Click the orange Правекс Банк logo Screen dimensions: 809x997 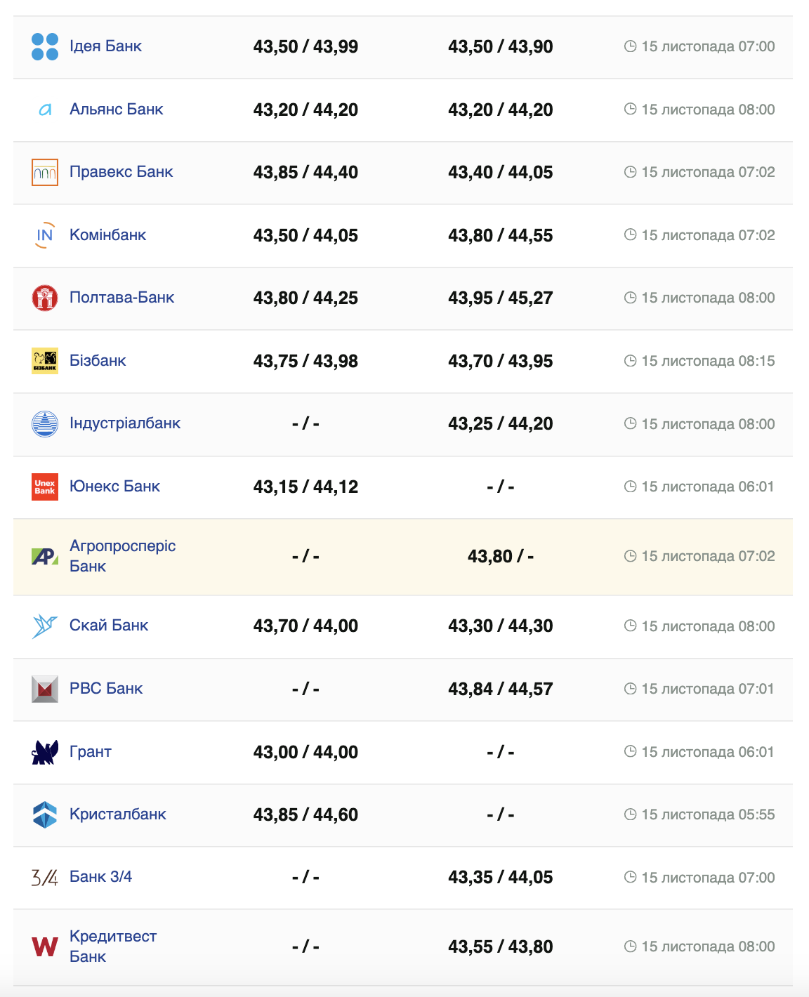click(45, 173)
